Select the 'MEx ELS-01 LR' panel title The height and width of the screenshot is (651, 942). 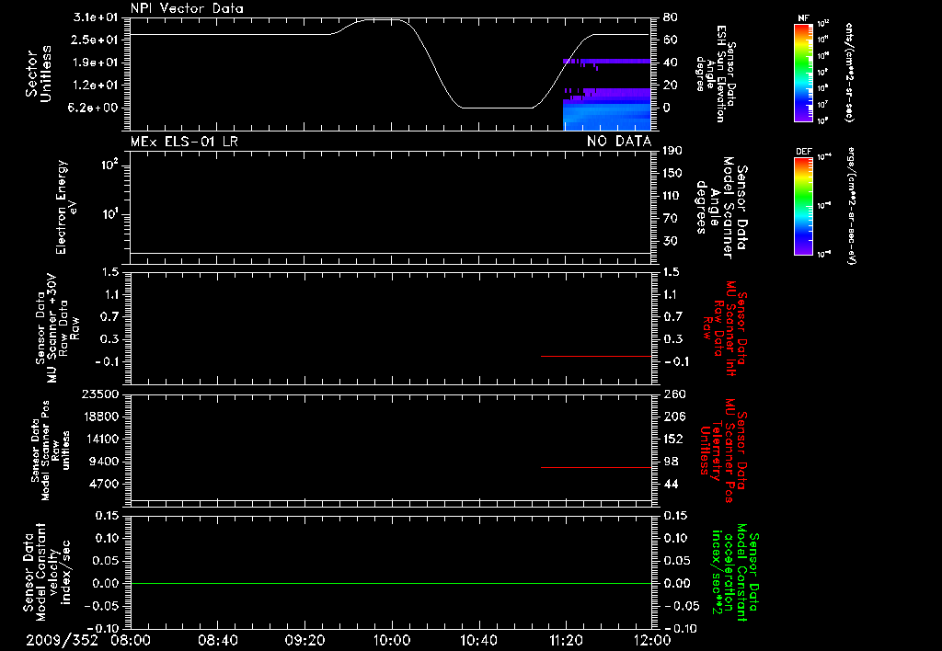coord(184,142)
